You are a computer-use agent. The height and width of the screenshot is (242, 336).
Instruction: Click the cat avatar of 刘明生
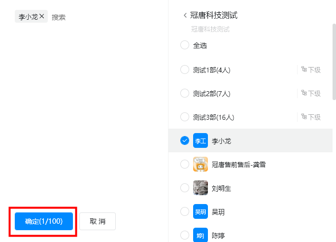[x=201, y=188]
